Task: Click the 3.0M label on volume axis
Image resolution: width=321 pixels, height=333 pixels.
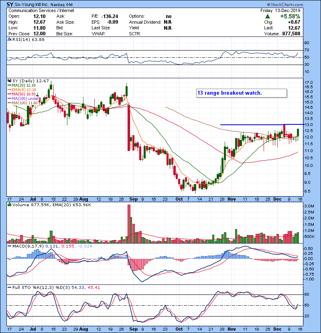Action: point(309,206)
